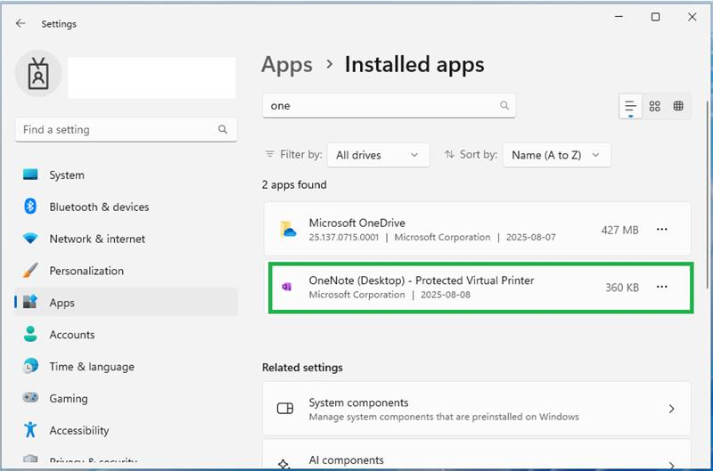
Task: Switch to list view layout icon
Action: (x=630, y=106)
